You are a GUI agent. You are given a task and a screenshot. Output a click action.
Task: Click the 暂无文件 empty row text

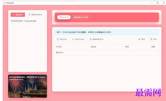tap(60, 53)
